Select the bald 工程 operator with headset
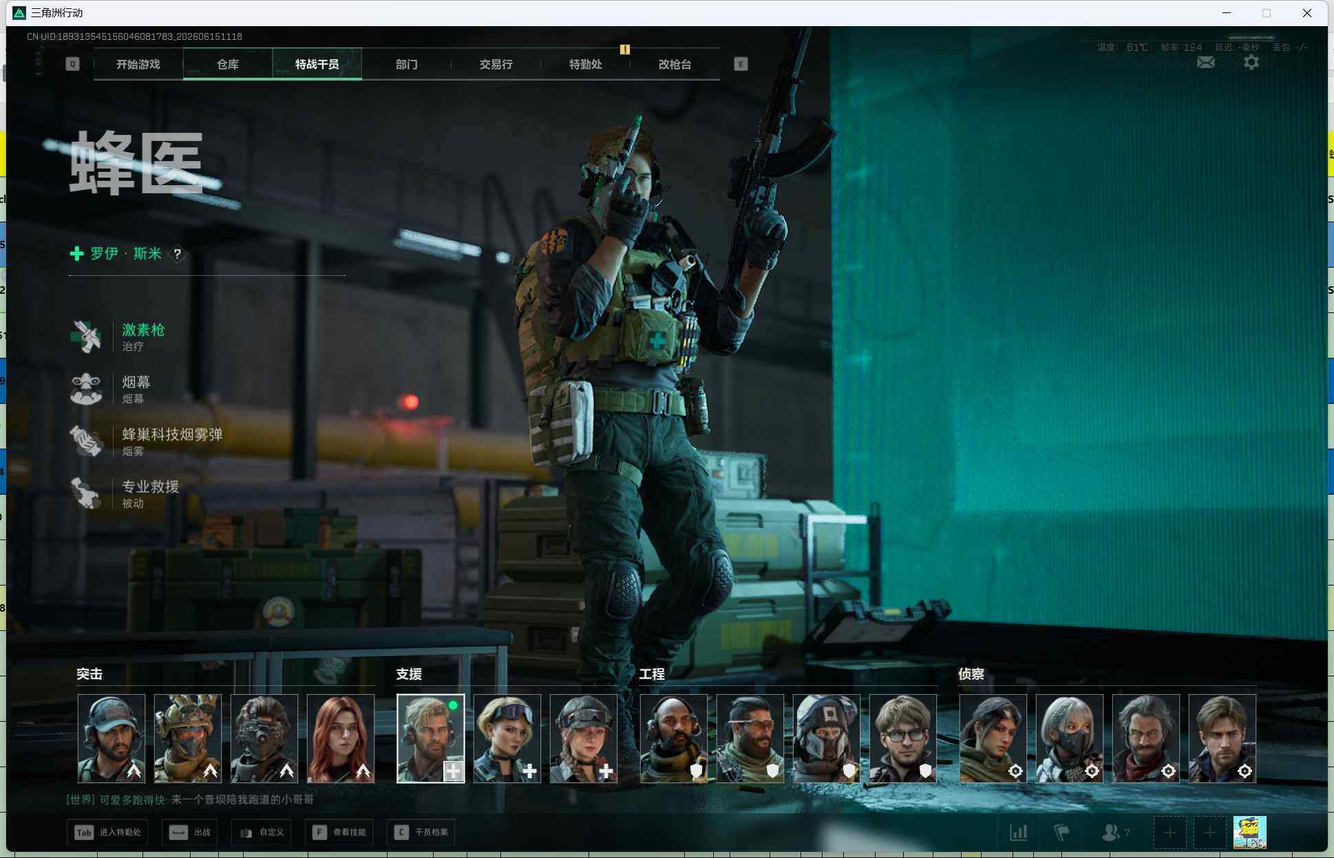This screenshot has height=858, width=1334. [674, 738]
